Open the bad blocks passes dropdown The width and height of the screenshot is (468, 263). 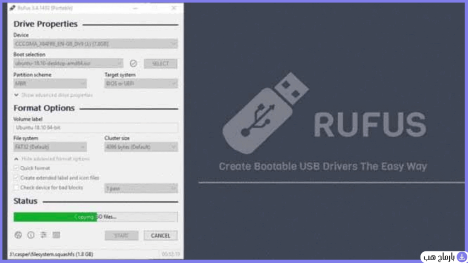[x=141, y=189]
